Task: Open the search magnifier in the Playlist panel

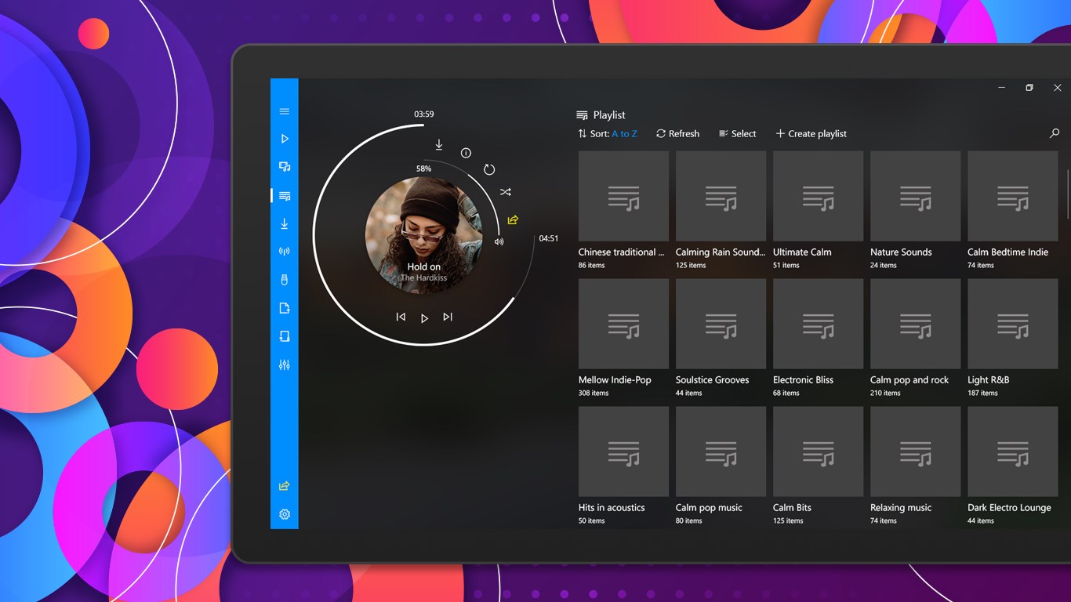Action: (x=1055, y=134)
